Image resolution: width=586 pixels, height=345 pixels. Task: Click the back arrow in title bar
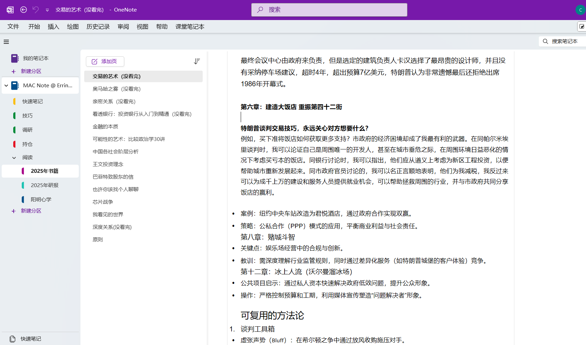pyautogui.click(x=23, y=10)
